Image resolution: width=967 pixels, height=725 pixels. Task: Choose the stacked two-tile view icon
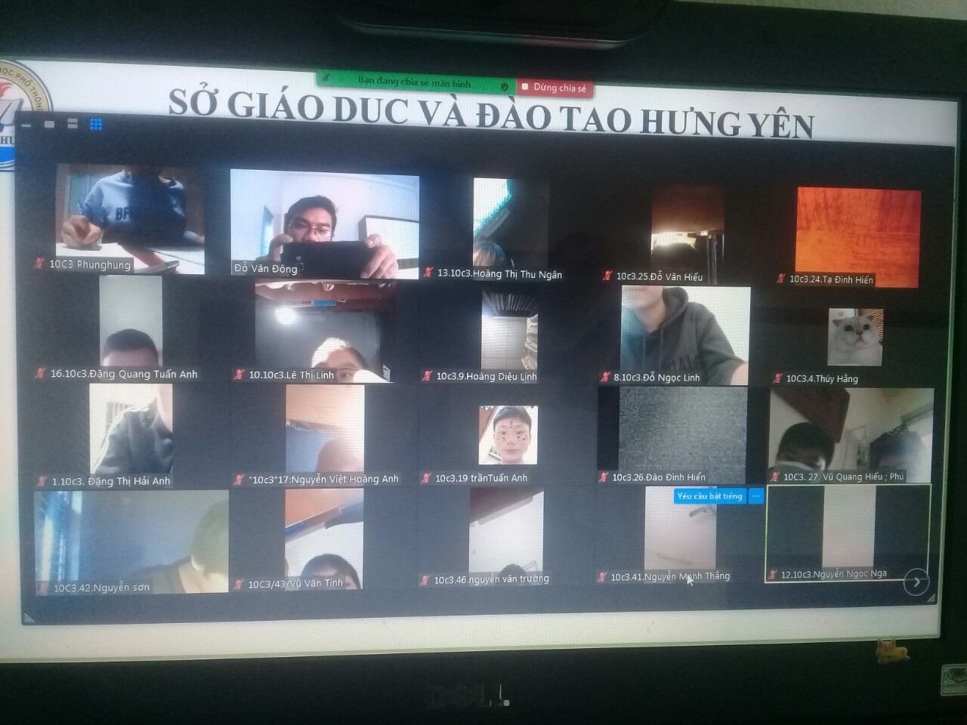73,125
